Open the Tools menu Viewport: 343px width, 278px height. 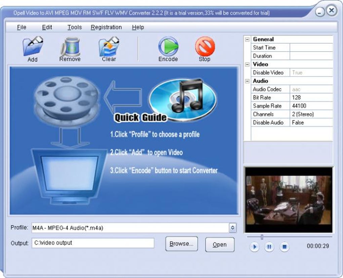click(x=75, y=27)
